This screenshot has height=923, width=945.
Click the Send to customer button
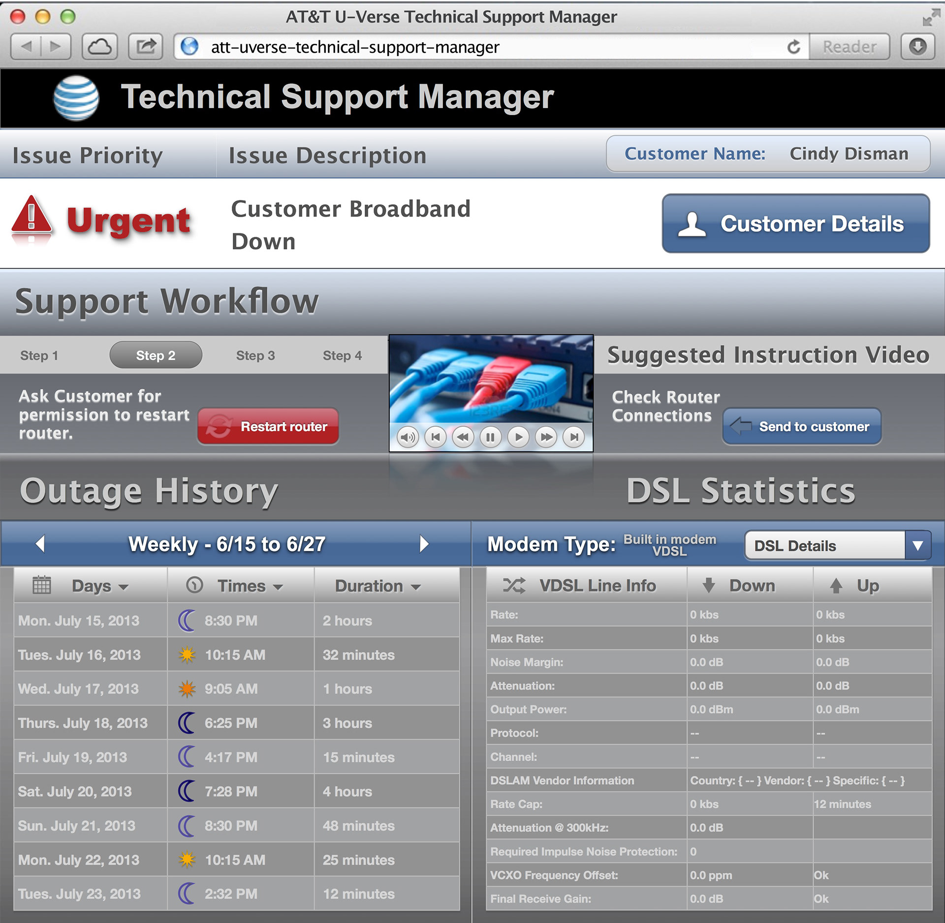click(802, 426)
